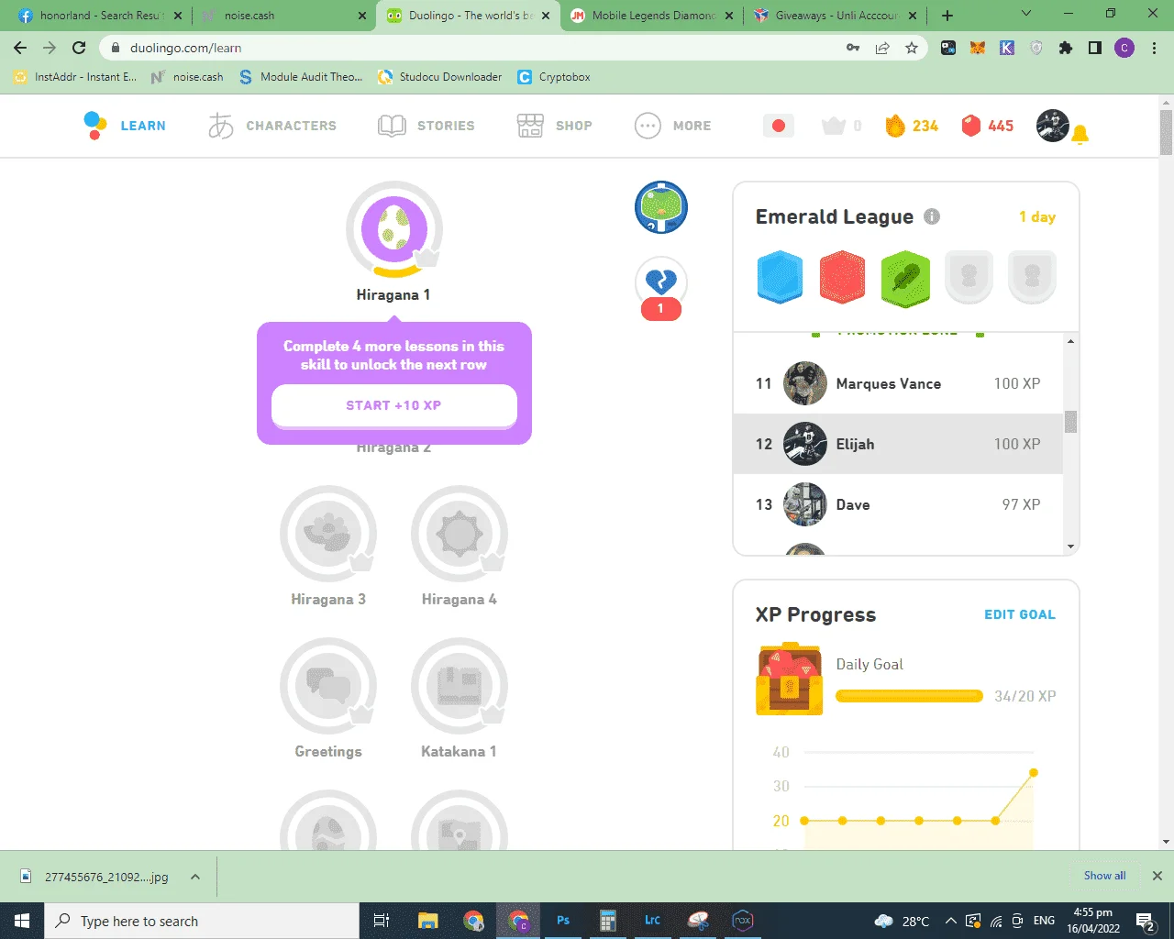Click the green Emerald league badge

point(906,279)
